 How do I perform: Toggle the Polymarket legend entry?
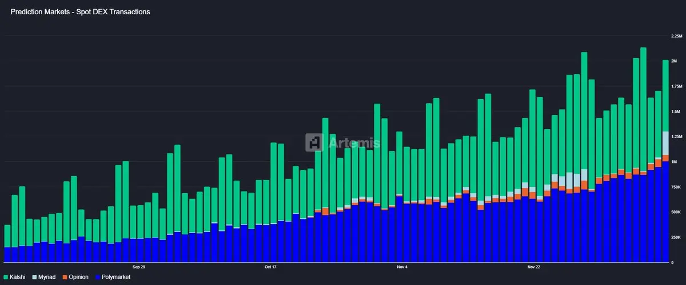(x=112, y=276)
